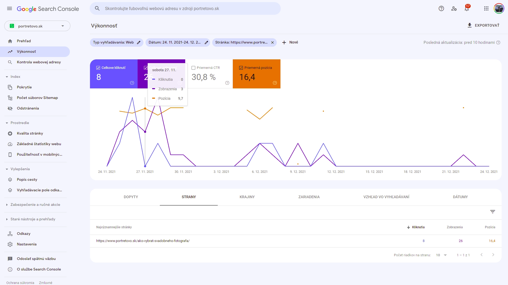Viewport: 508px width, 285px height.
Task: Click the Pokrytie coverage icon in sidebar
Action: click(10, 87)
